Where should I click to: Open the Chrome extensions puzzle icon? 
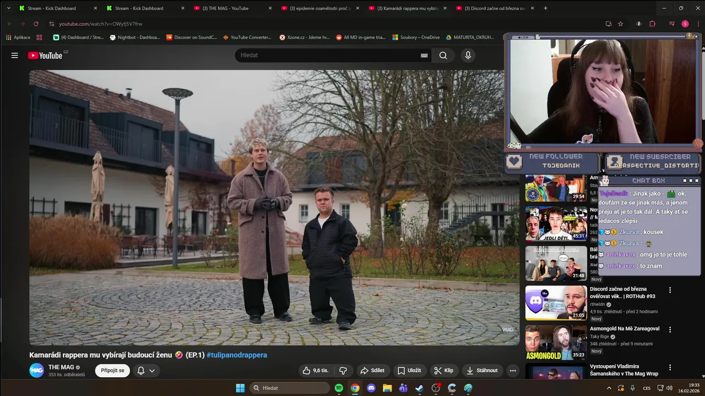tap(653, 24)
